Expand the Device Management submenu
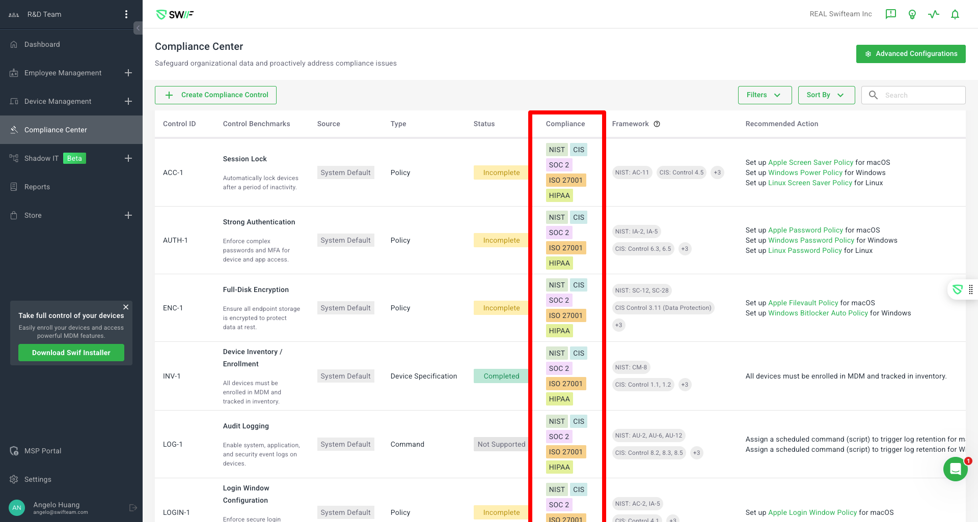The width and height of the screenshot is (978, 522). point(128,101)
